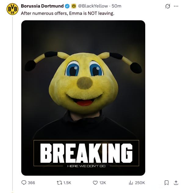Open the 50m timestamp link
This screenshot has width=183, height=193.
(x=117, y=6)
